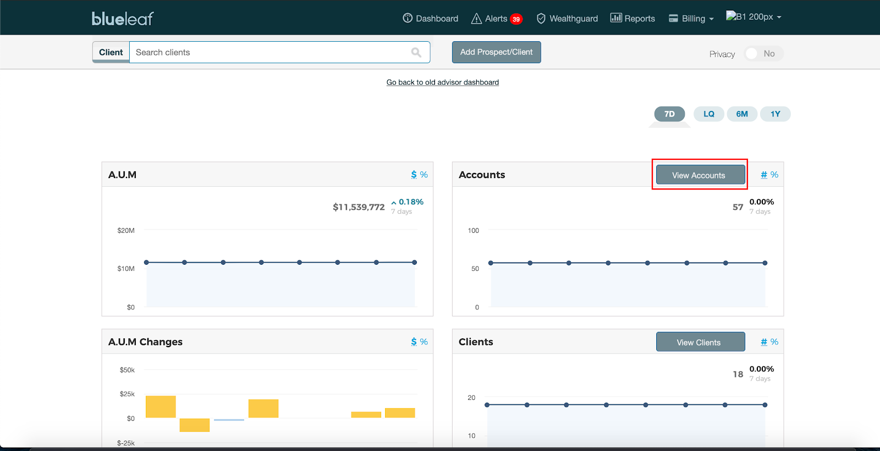Click the Privacy label
The width and height of the screenshot is (880, 451).
click(722, 54)
